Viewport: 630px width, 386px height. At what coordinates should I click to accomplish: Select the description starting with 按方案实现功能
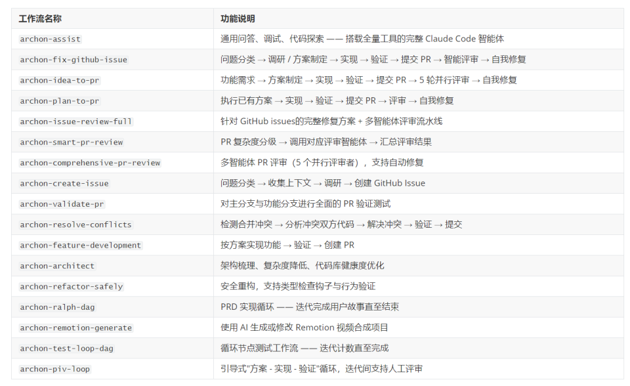click(287, 245)
